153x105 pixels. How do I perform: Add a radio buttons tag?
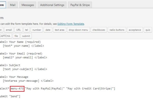click(117, 30)
